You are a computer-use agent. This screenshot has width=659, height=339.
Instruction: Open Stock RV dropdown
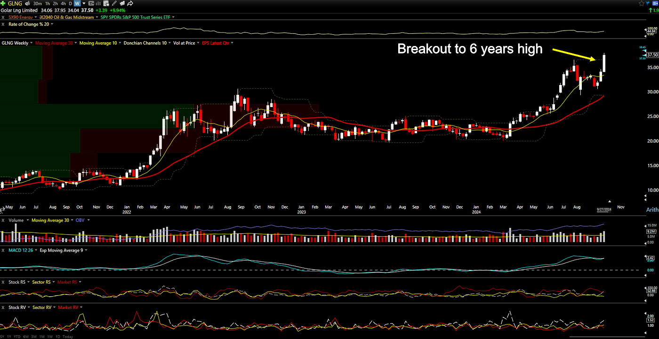coord(29,308)
